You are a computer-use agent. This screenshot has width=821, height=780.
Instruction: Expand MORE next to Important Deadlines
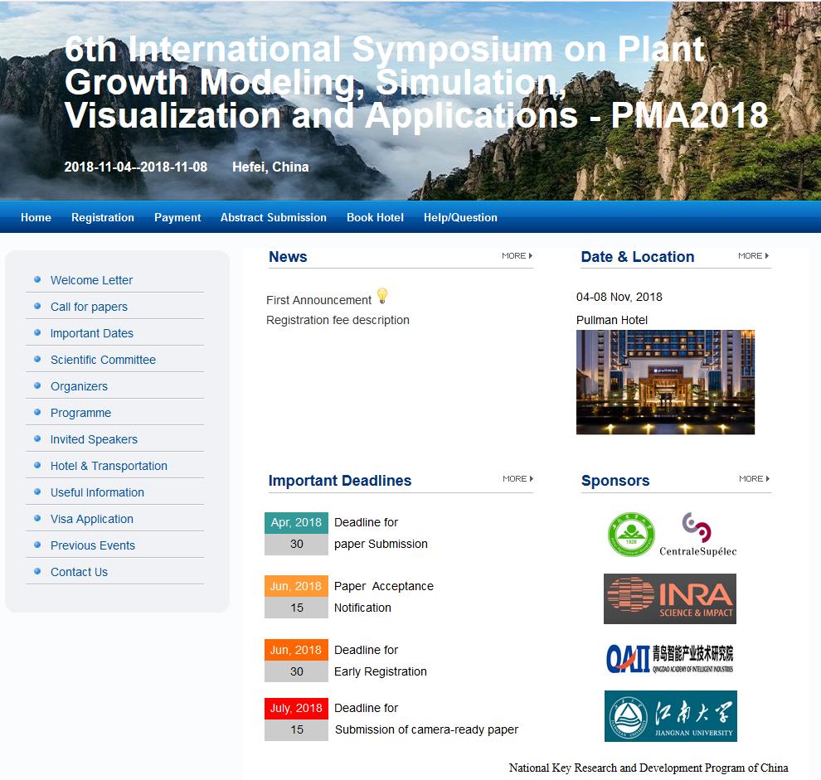517,479
